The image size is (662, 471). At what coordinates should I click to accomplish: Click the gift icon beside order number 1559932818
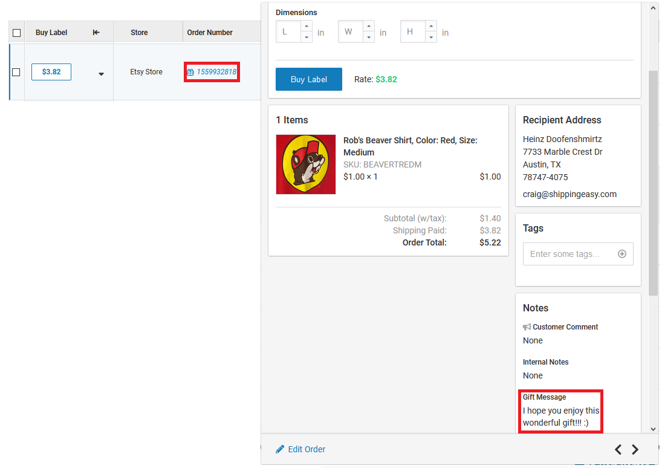click(190, 72)
